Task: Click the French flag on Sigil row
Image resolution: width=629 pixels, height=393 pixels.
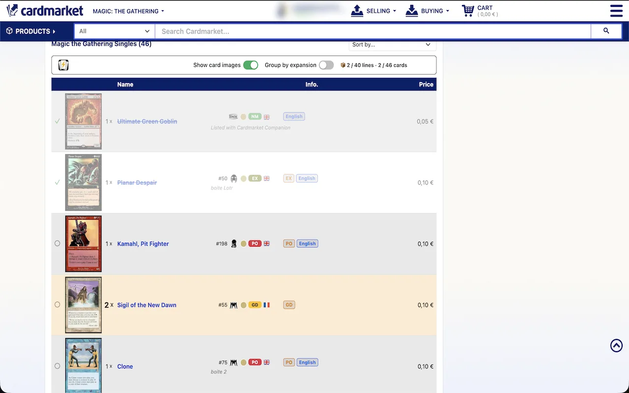Action: tap(267, 305)
